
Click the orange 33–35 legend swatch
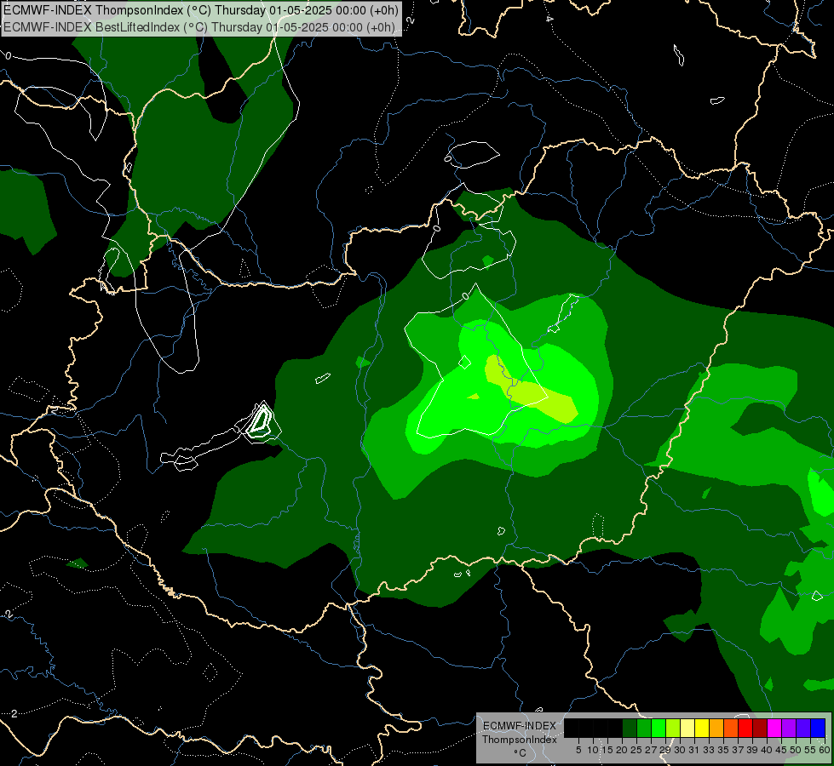tap(716, 728)
